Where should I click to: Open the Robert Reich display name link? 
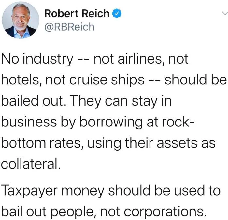(x=77, y=13)
